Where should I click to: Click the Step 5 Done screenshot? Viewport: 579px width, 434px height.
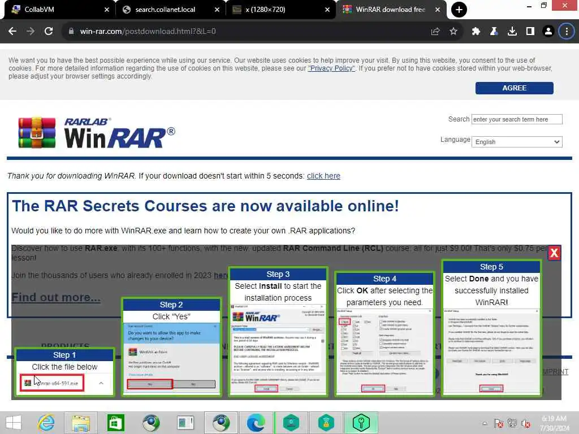tap(491, 351)
